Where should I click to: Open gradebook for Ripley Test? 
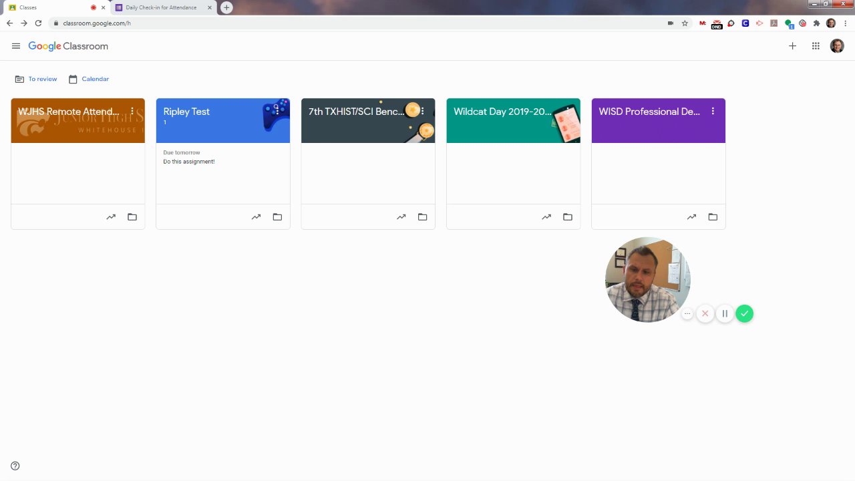click(256, 216)
